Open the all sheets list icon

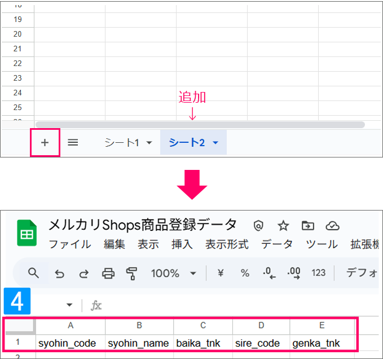coord(73,143)
